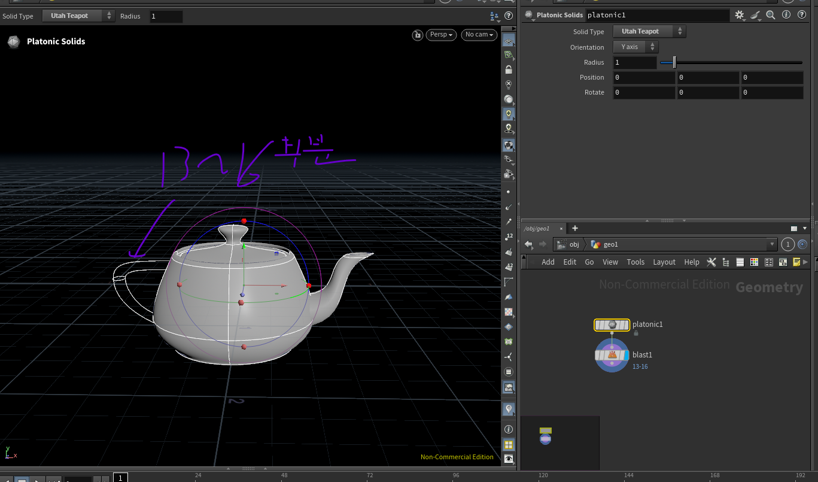Open the viewport display options icon above help
Viewport: 818px width, 482px height.
(494, 16)
